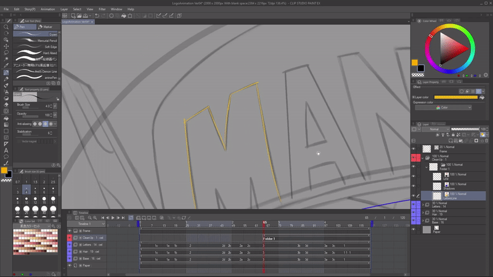Hide Letters track eye in timeline
The image size is (493, 277).
click(x=70, y=244)
